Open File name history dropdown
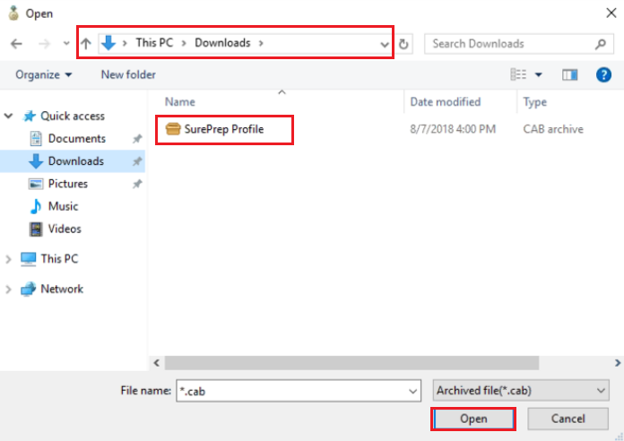 [413, 391]
